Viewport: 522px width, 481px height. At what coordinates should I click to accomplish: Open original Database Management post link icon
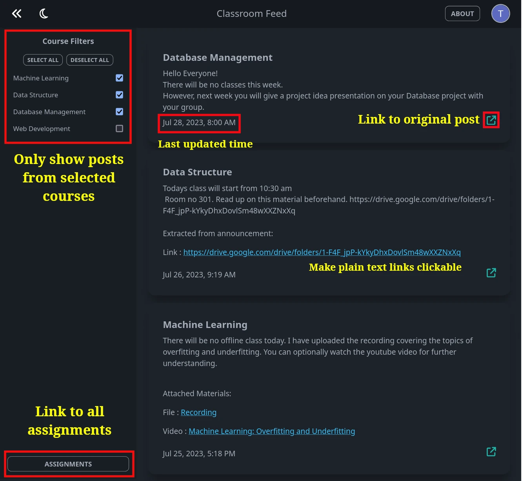point(491,120)
